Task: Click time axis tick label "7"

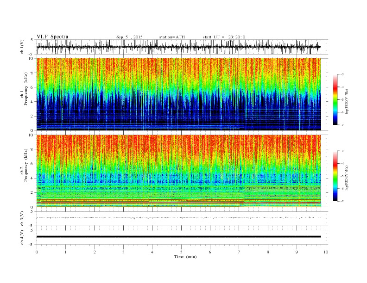Action: tap(239, 252)
